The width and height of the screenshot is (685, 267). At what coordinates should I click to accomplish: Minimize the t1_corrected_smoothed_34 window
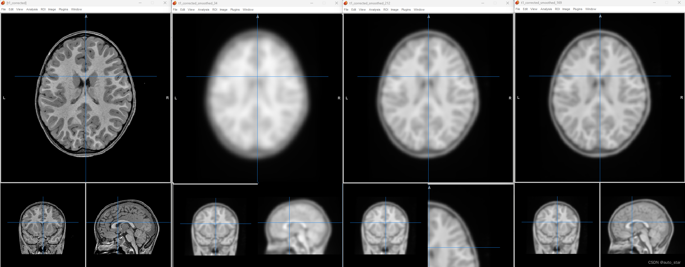pos(312,3)
